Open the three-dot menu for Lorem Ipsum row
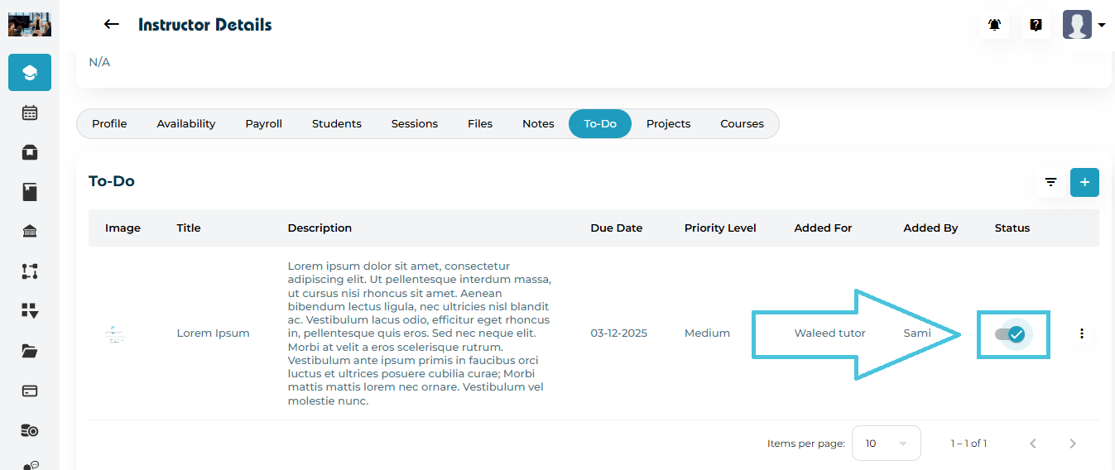The width and height of the screenshot is (1115, 470). [x=1081, y=333]
